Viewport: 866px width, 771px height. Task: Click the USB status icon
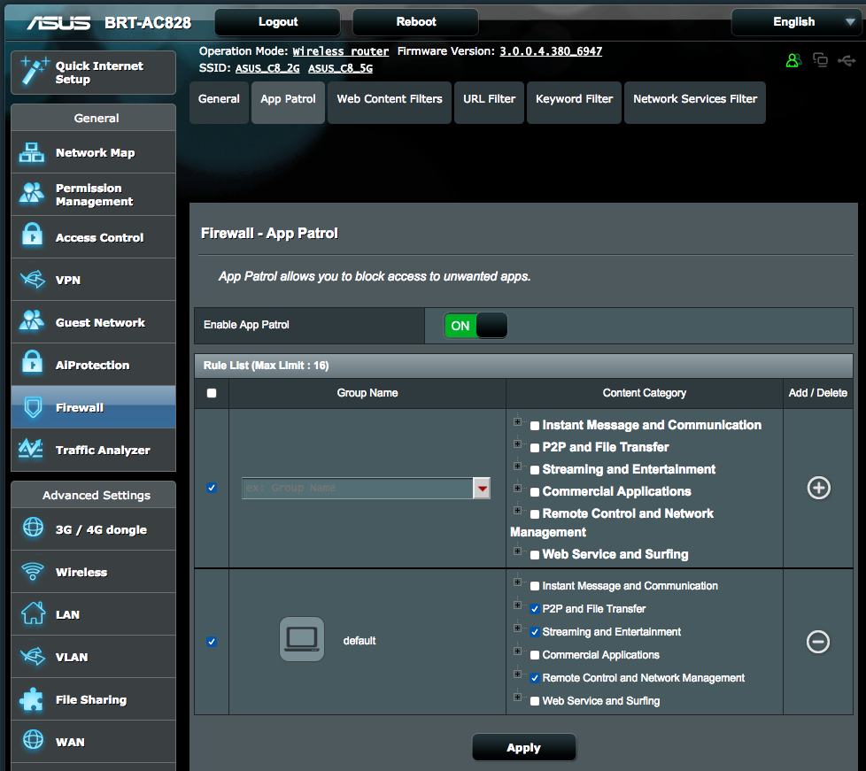click(x=847, y=60)
